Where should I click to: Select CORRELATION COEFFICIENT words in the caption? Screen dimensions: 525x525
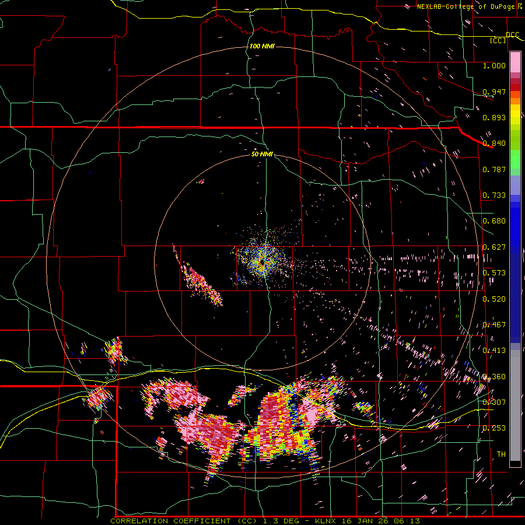[x=170, y=521]
